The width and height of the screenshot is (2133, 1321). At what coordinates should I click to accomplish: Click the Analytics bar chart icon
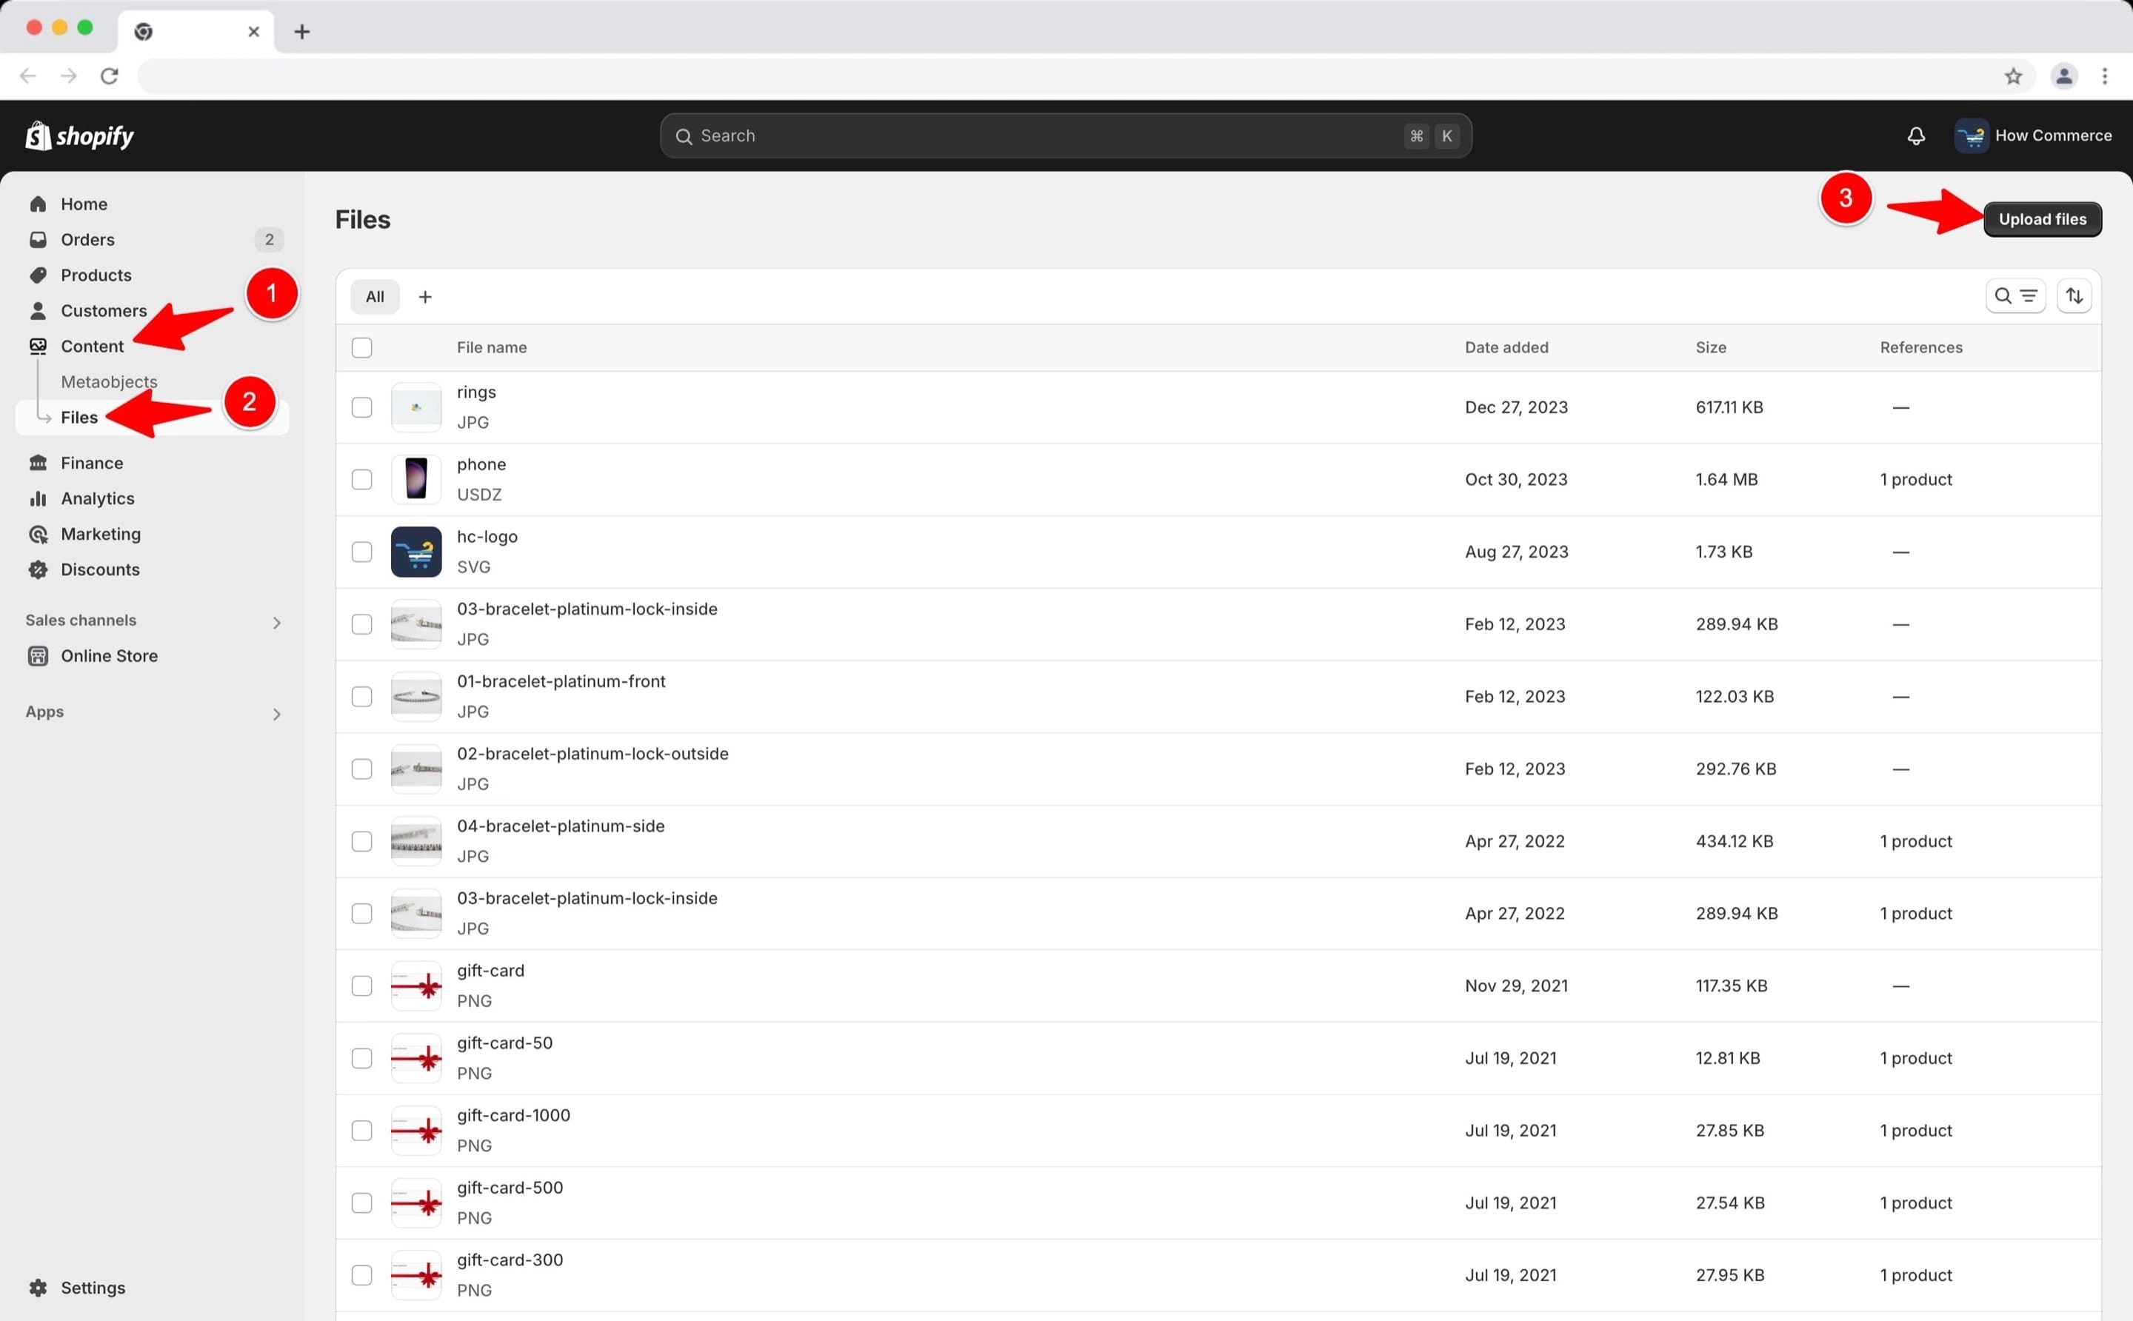38,498
